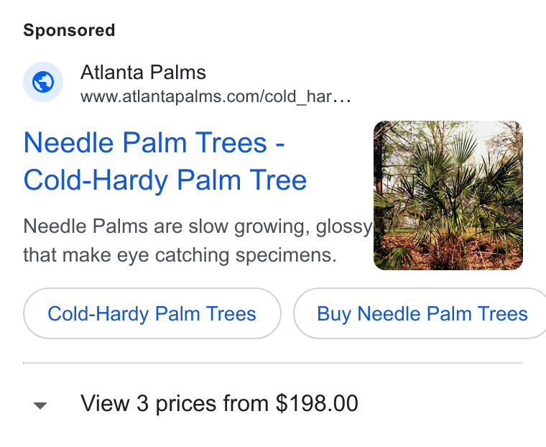The height and width of the screenshot is (447, 546).
Task: Click the word Buy in second chip
Action: (334, 314)
